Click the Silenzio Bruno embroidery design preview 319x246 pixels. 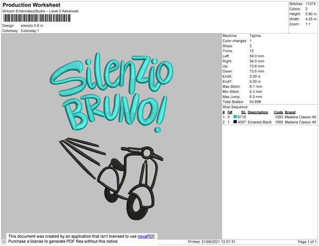[x=112, y=136]
